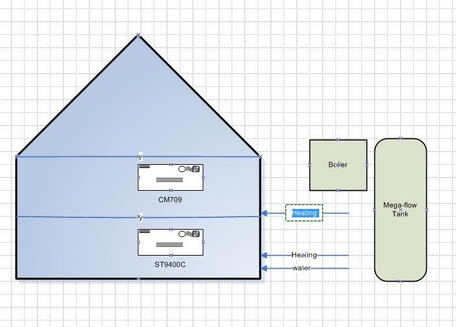456x327 pixels.
Task: Click connection point on top of Boiler
Action: pos(339,139)
